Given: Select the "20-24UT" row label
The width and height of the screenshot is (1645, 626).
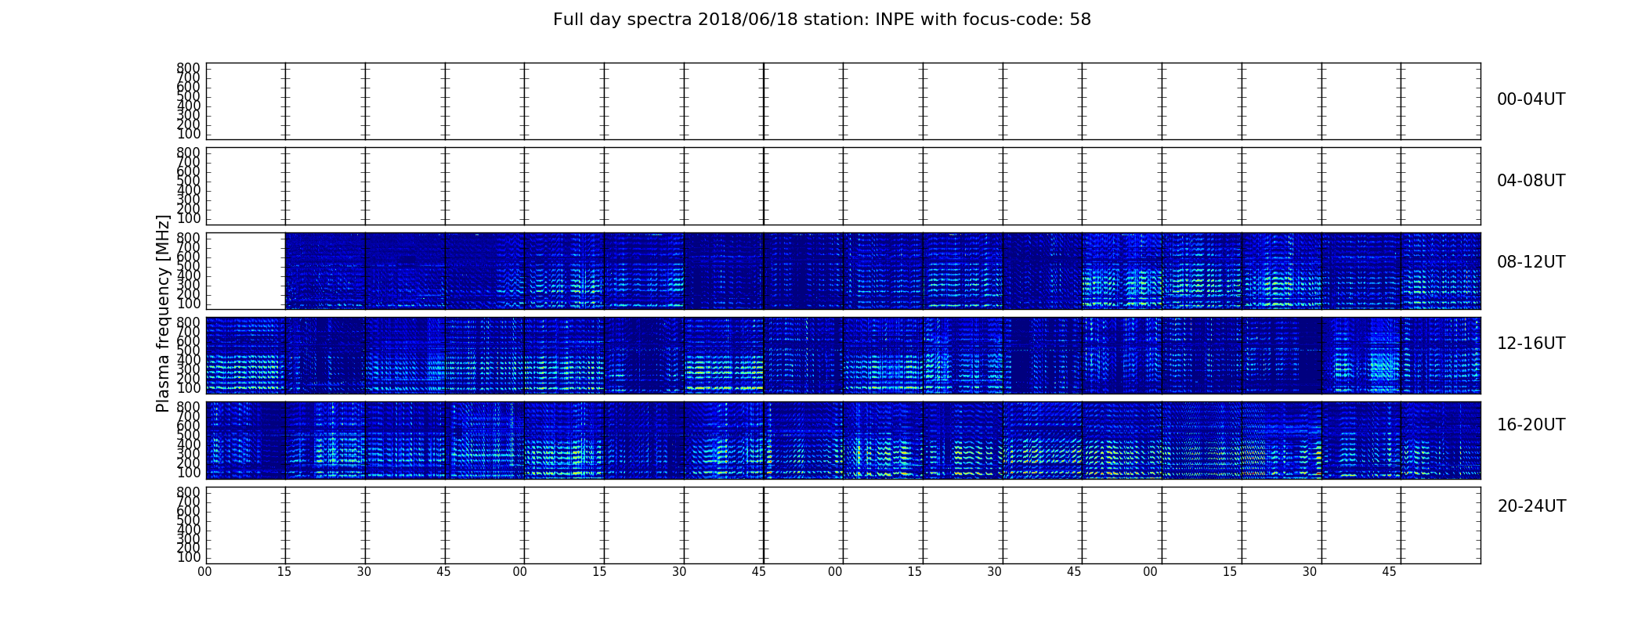Looking at the screenshot, I should coord(1531,506).
